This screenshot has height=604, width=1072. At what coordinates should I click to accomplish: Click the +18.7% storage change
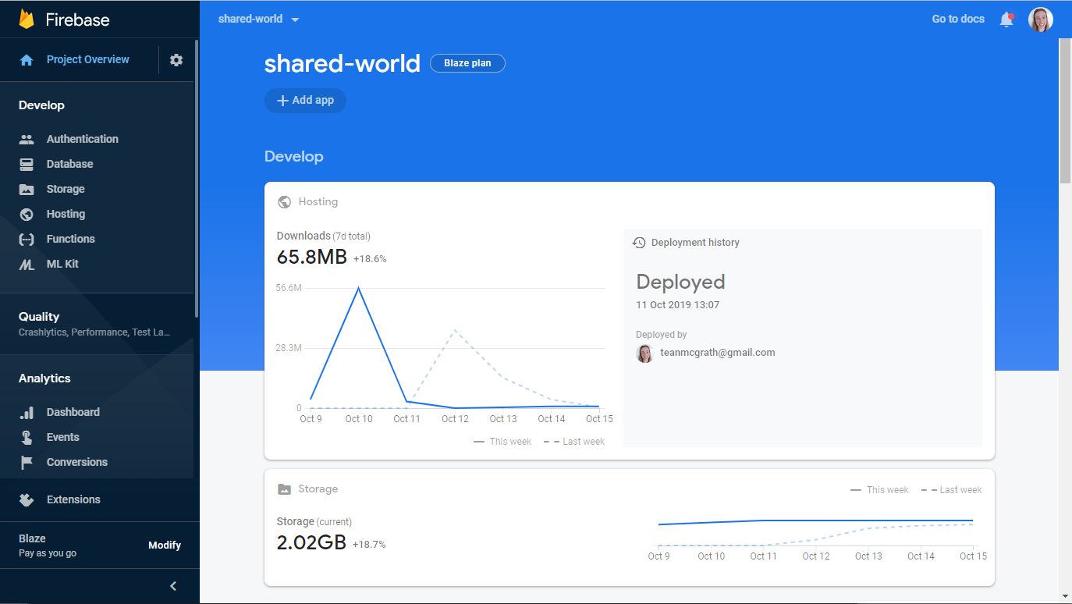pos(369,545)
